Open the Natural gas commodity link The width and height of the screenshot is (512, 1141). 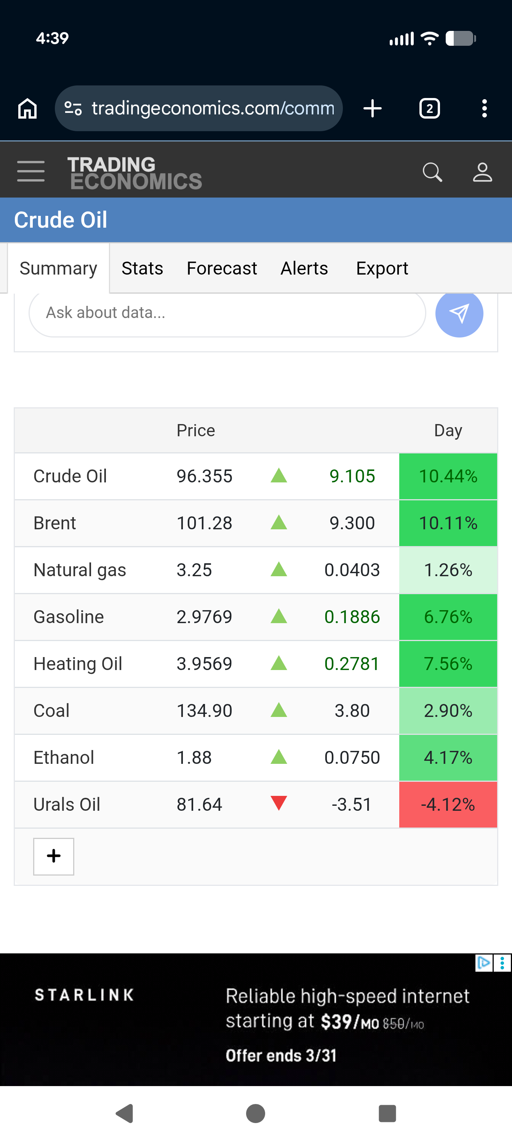pos(80,570)
